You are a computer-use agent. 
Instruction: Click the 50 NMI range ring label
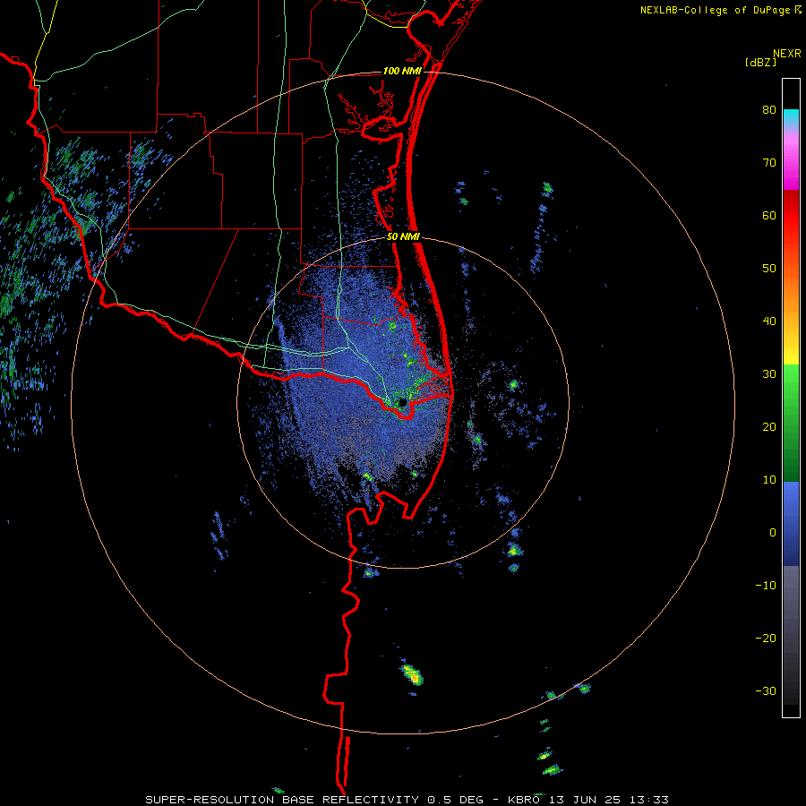[x=404, y=237]
